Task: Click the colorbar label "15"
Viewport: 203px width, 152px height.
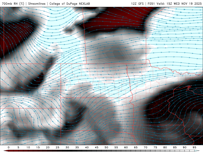Action: [38, 147]
